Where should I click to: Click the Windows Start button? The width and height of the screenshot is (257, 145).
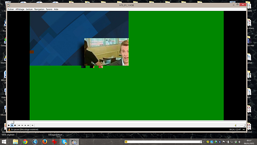[x=4, y=142]
